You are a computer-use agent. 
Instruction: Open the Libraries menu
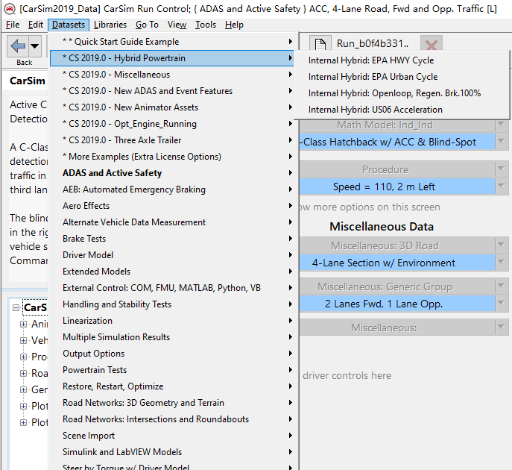[x=110, y=25]
